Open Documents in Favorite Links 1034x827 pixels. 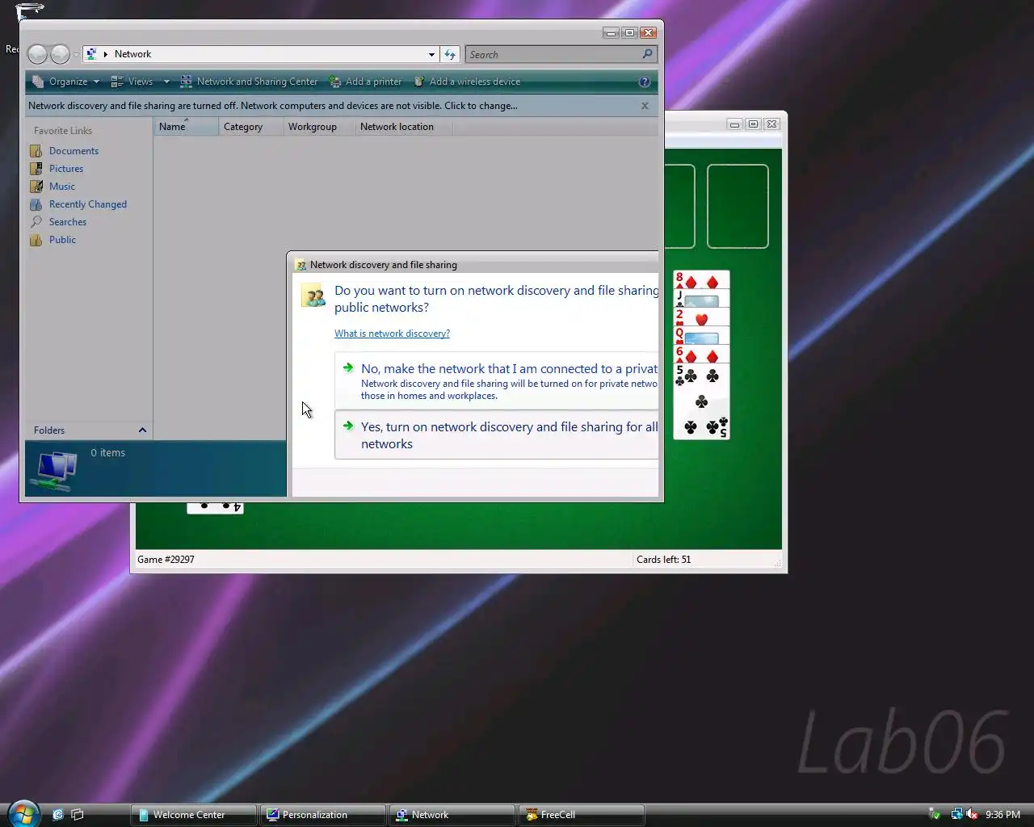pyautogui.click(x=74, y=151)
